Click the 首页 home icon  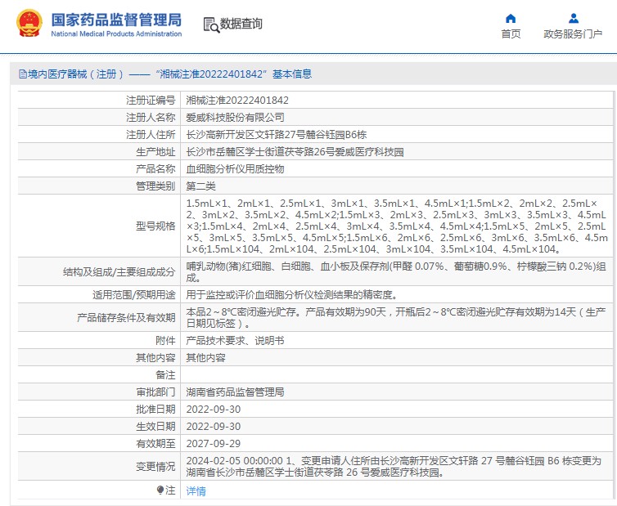[x=511, y=19]
